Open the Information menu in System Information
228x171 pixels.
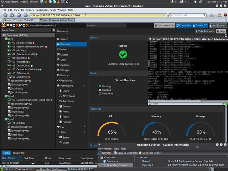105,149
